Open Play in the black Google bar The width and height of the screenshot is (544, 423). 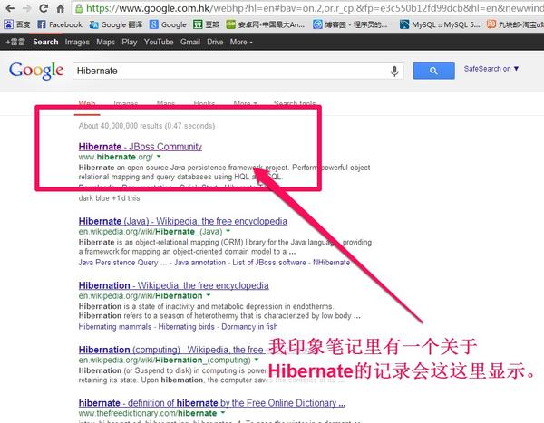[130, 42]
